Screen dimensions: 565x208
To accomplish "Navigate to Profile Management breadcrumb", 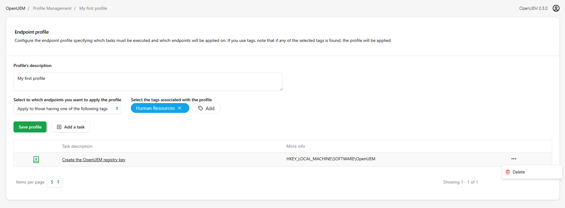I will pos(52,8).
